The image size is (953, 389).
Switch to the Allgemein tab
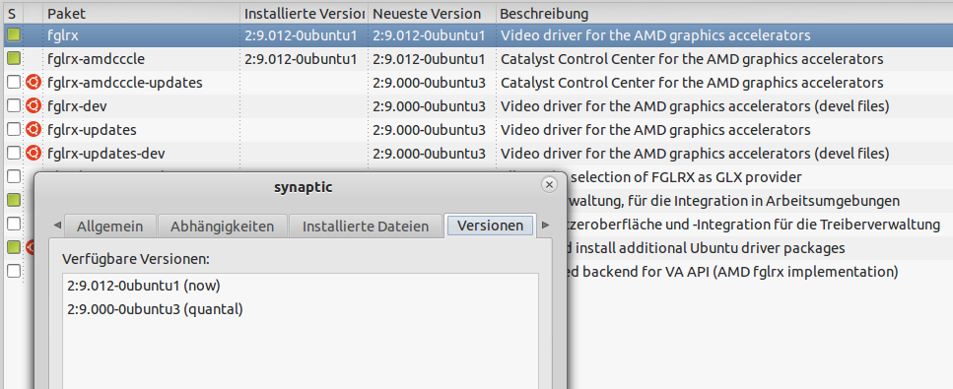pyautogui.click(x=110, y=227)
